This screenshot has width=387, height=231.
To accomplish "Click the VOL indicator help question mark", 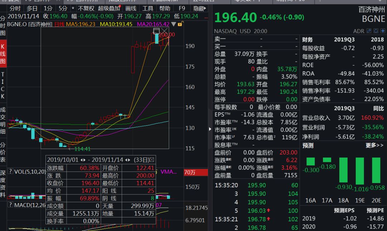I will pos(11,171).
